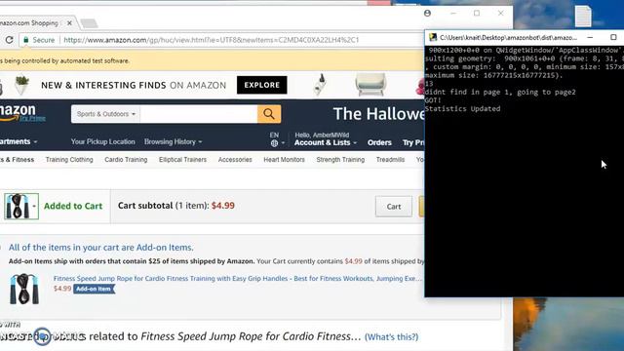Click the browser reload icon
The image size is (624, 351).
pos(9,40)
